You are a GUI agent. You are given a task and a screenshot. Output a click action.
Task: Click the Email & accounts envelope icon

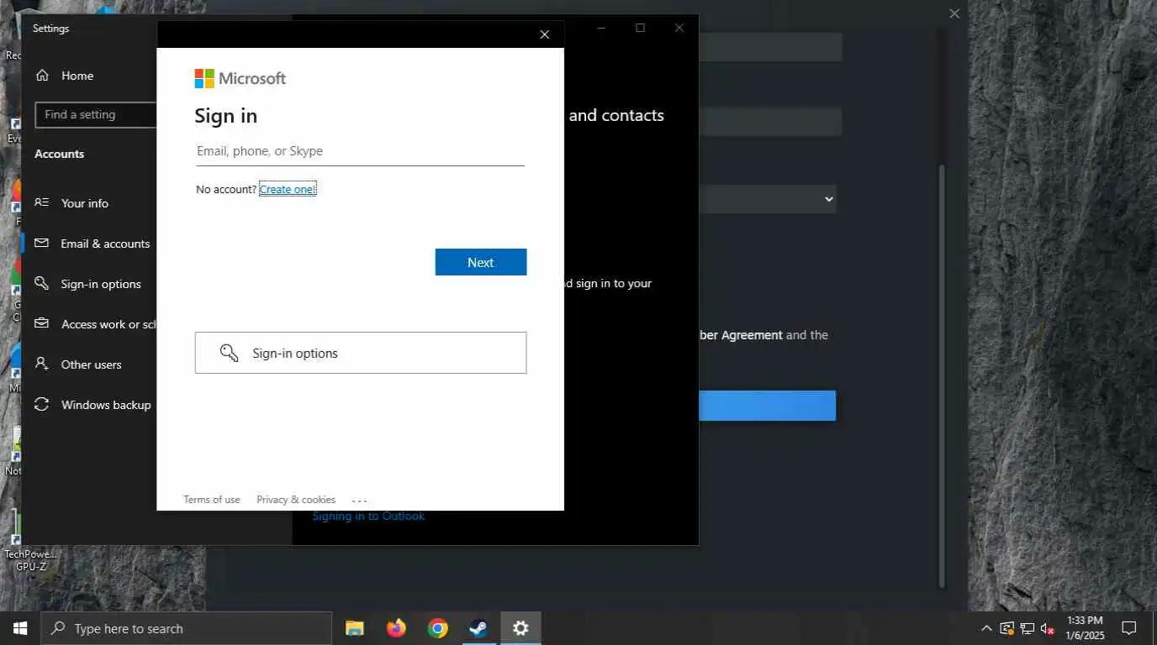[42, 243]
